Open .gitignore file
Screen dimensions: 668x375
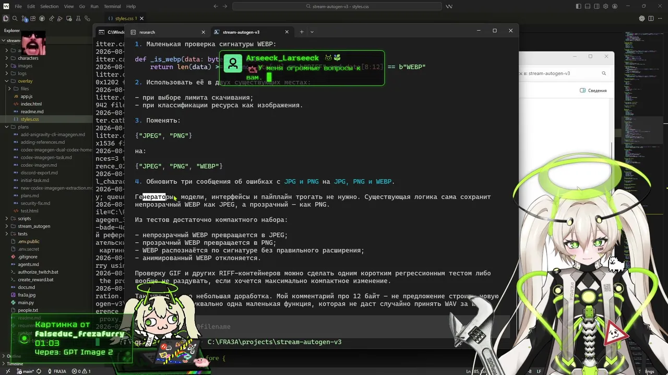[27, 257]
